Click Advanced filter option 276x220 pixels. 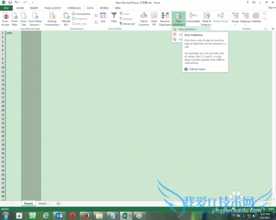(127, 24)
